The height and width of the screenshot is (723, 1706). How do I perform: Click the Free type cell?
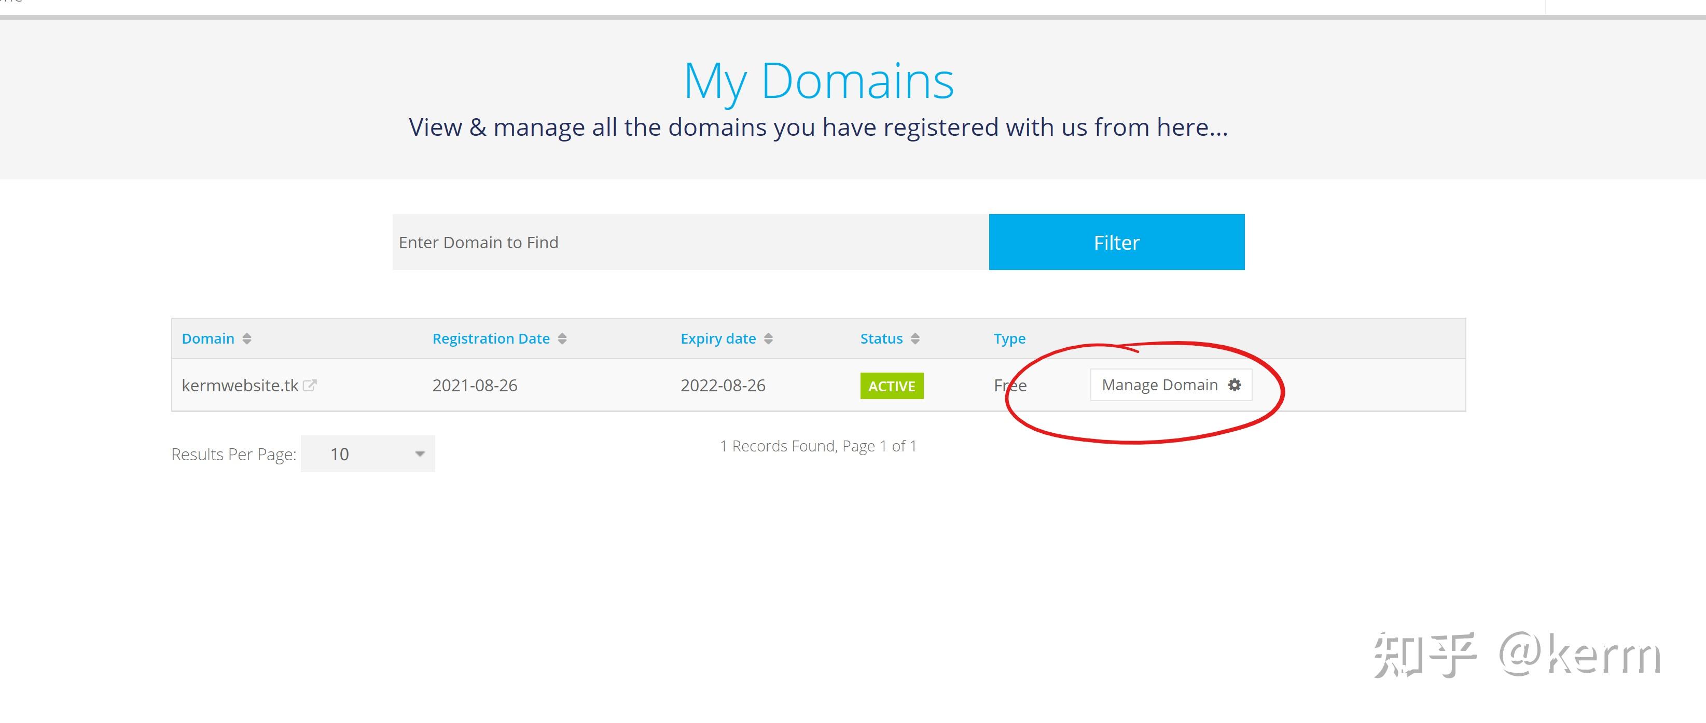[1010, 386]
